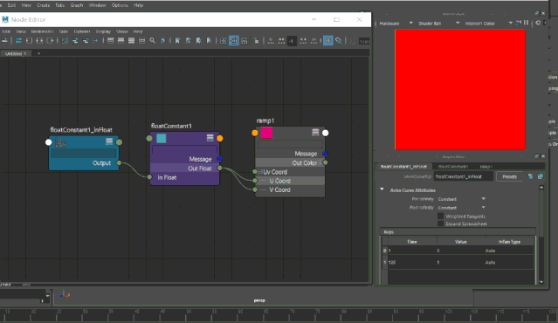Viewport: 558px width, 323px height.
Task: Click the red material viewer preview
Action: click(460, 90)
